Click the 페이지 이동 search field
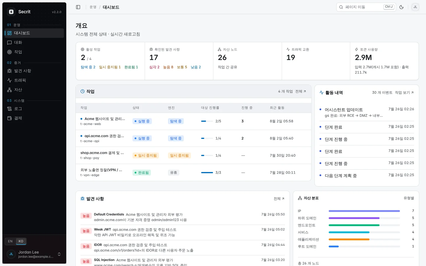The width and height of the screenshot is (426, 266). pos(366,7)
